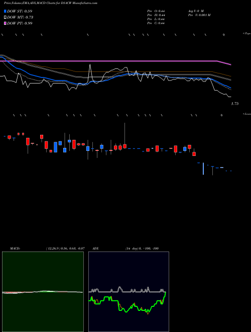Screen dimensions: 251x332
Task: Click the 'Pre H: 0.44' value
Action: [x=156, y=15]
